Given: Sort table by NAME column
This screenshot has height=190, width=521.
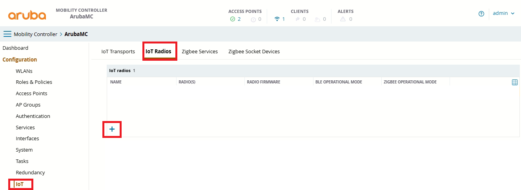Looking at the screenshot, I should tap(116, 82).
